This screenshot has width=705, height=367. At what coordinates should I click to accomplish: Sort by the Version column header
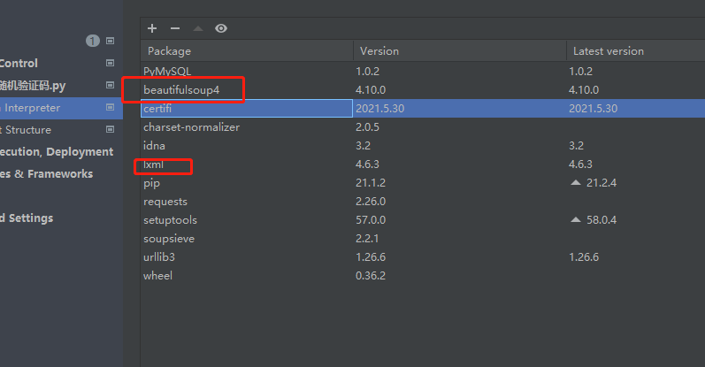459,50
